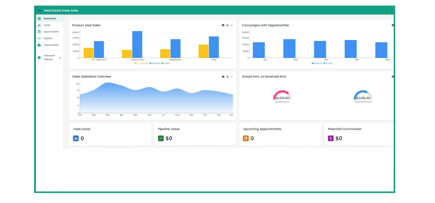
Task: Click the Actual Amount gauge
Action: pyautogui.click(x=282, y=96)
